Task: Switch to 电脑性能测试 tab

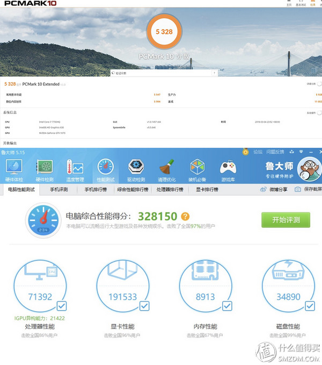Action: [21, 189]
